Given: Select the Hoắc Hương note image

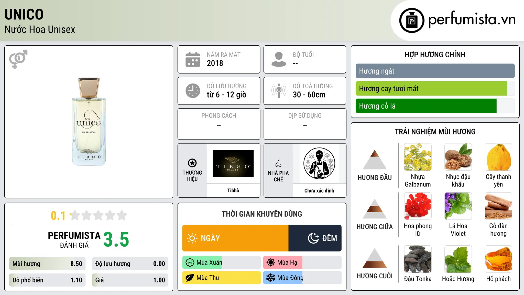Looking at the screenshot, I should (458, 259).
